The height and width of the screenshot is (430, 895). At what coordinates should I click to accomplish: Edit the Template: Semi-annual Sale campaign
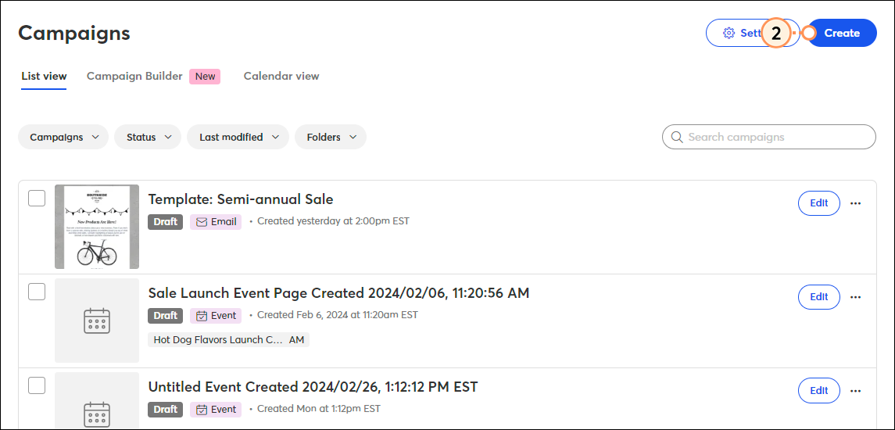[818, 202]
